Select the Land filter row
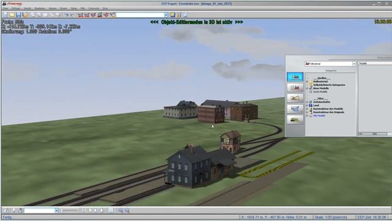The width and height of the screenshot is (392, 221). (x=316, y=106)
